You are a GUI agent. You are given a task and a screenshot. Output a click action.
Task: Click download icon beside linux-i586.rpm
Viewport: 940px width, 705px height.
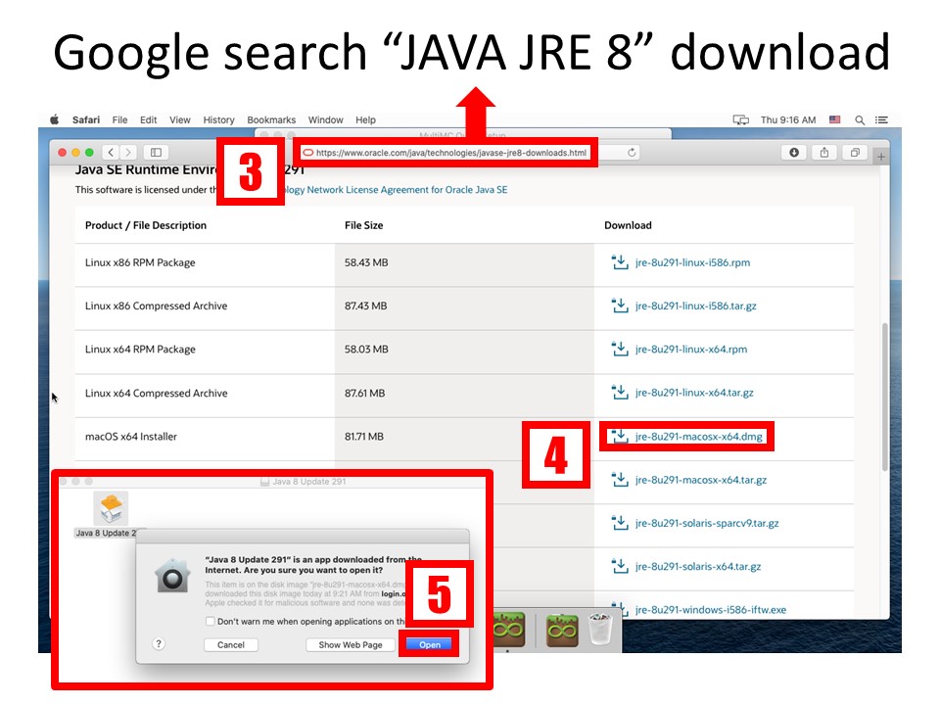pos(619,262)
